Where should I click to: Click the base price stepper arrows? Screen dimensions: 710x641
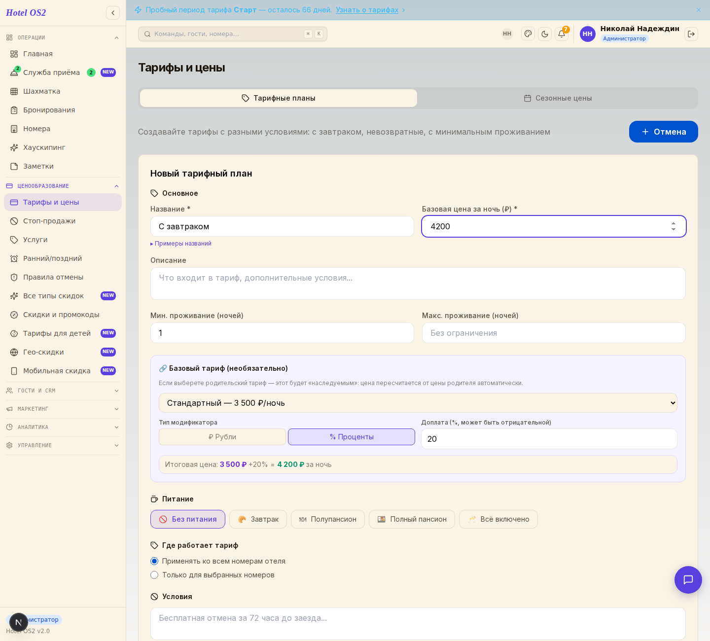pos(674,226)
